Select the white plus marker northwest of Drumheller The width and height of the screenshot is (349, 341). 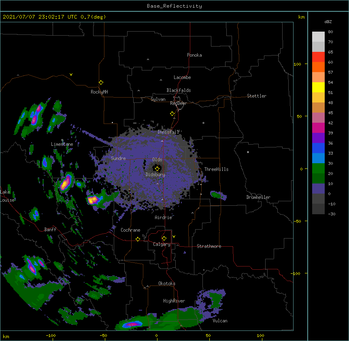[248, 152]
